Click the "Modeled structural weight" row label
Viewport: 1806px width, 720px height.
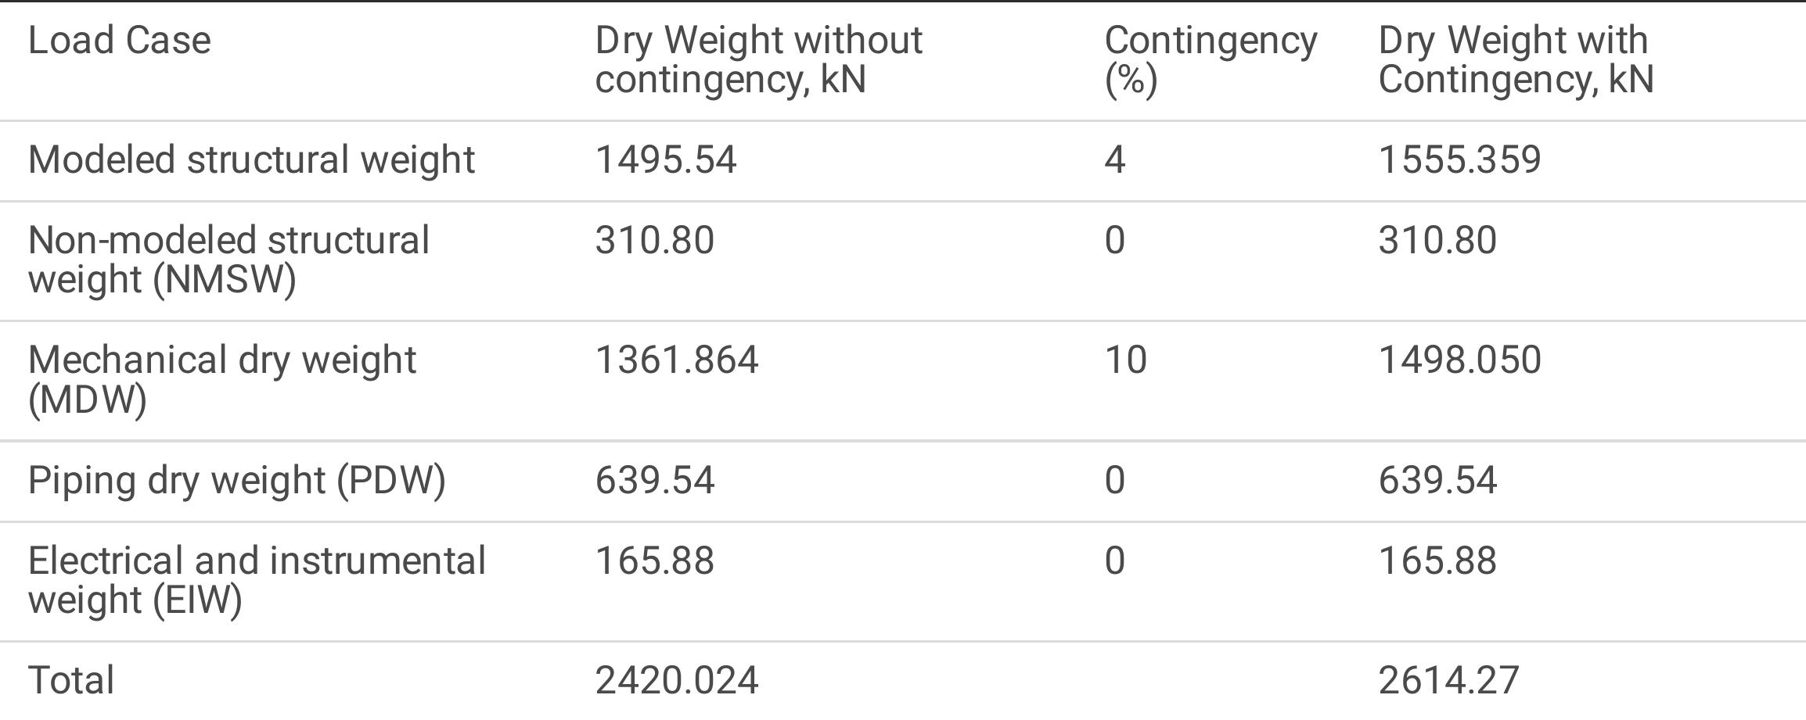pyautogui.click(x=251, y=160)
